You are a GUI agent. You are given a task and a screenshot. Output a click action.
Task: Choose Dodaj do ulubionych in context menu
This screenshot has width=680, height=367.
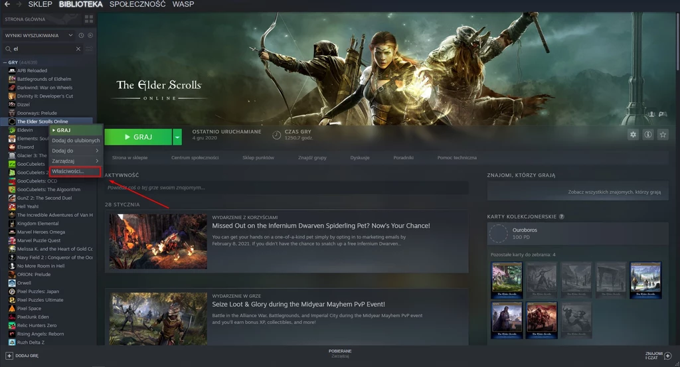[76, 141]
